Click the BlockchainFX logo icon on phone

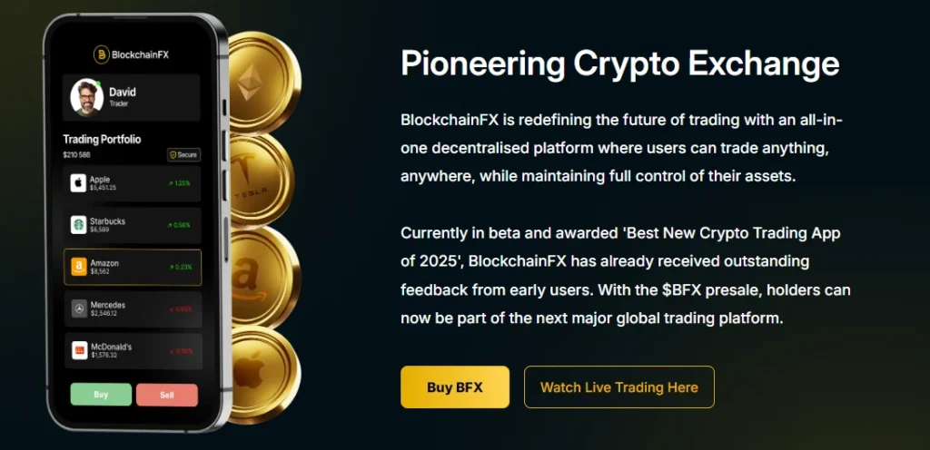point(101,54)
